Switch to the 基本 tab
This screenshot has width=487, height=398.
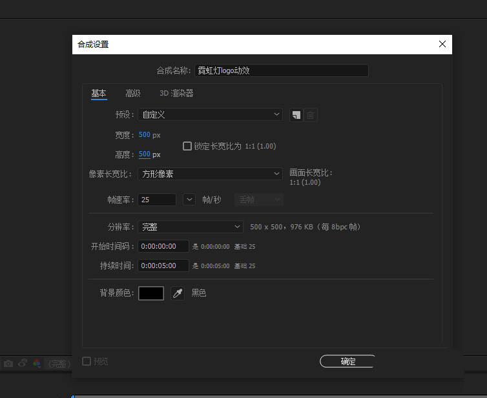click(x=99, y=93)
